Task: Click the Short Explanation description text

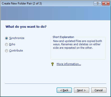Action: [x=77, y=44]
